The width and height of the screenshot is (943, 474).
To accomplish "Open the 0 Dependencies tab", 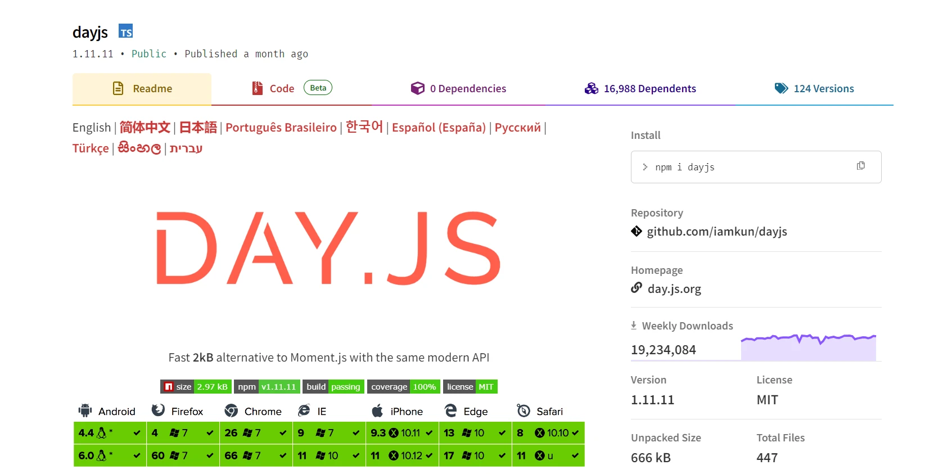I will (x=458, y=89).
